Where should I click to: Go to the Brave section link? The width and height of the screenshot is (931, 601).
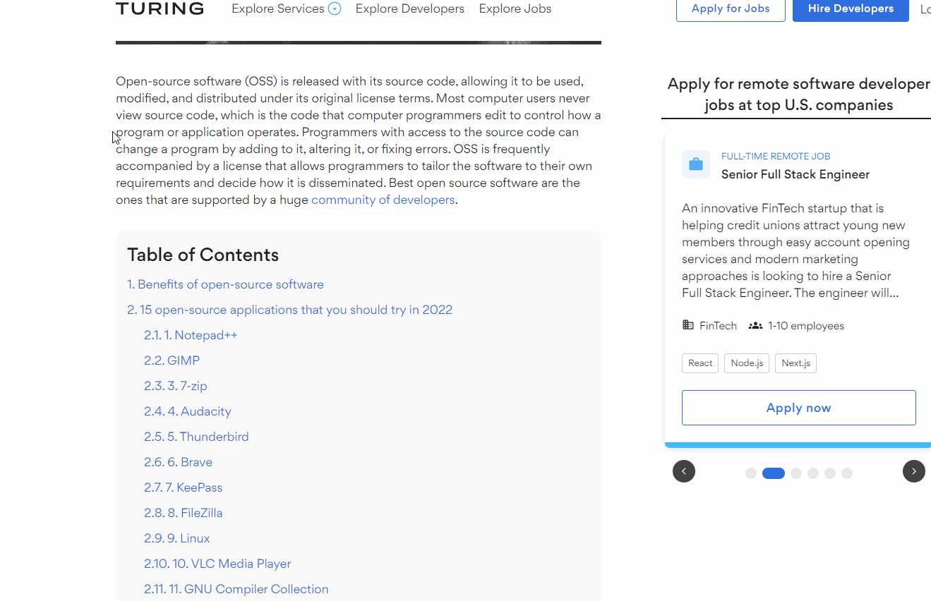click(x=178, y=462)
